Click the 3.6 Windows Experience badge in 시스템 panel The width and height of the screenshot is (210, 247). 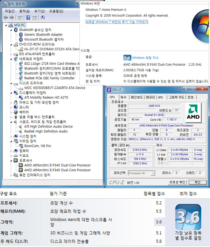coord(127,58)
